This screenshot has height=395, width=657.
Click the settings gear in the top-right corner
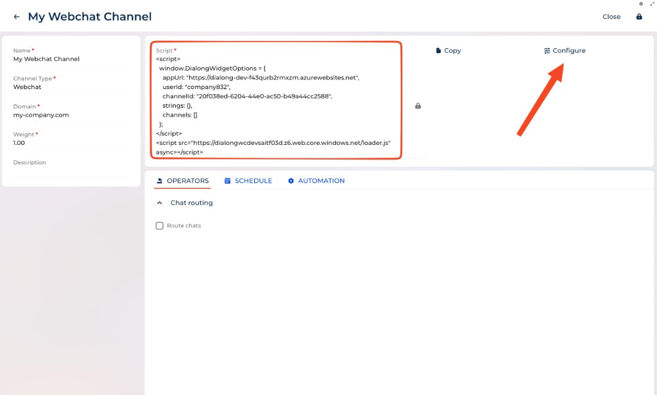(x=641, y=4)
